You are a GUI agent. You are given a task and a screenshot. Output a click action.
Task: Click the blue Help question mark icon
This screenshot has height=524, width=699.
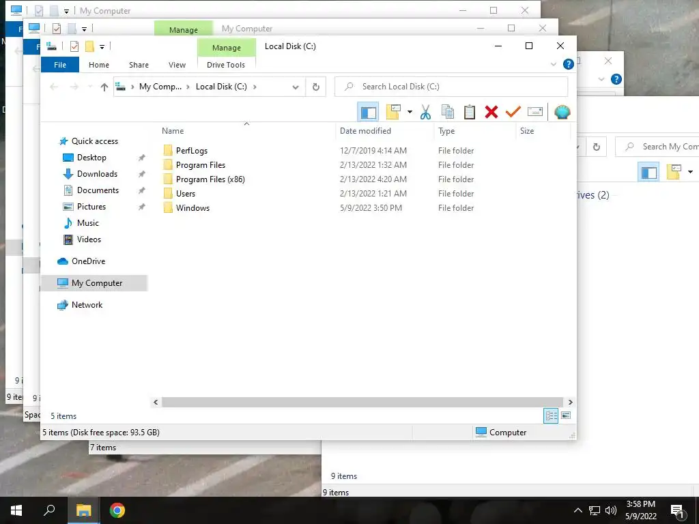(x=569, y=64)
